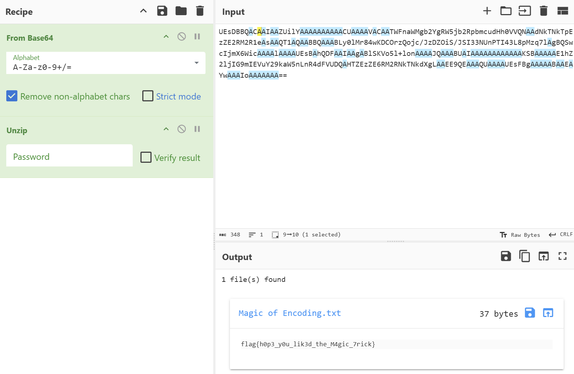Image resolution: width=574 pixels, height=374 pixels.
Task: Collapse the From Base64 operation
Action: tap(166, 37)
